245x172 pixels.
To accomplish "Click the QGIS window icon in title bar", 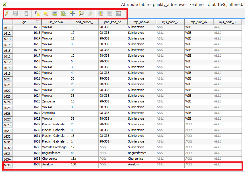I will pyautogui.click(x=5, y=4).
